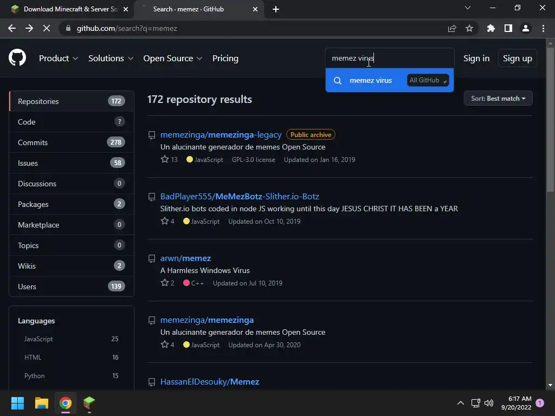Viewport: 555px width, 416px height.
Task: Open File Explorer from the taskbar
Action: (41, 403)
